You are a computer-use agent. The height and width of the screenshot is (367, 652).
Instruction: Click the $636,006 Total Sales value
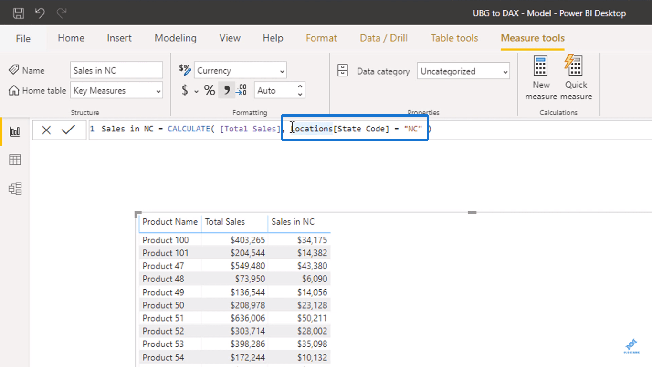pos(248,318)
